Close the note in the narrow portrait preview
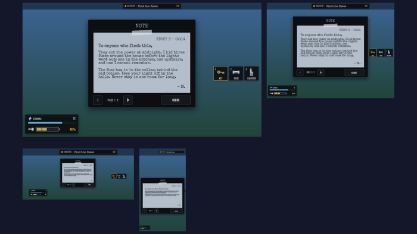Viewport: 417px width, 234px height. pos(176,211)
